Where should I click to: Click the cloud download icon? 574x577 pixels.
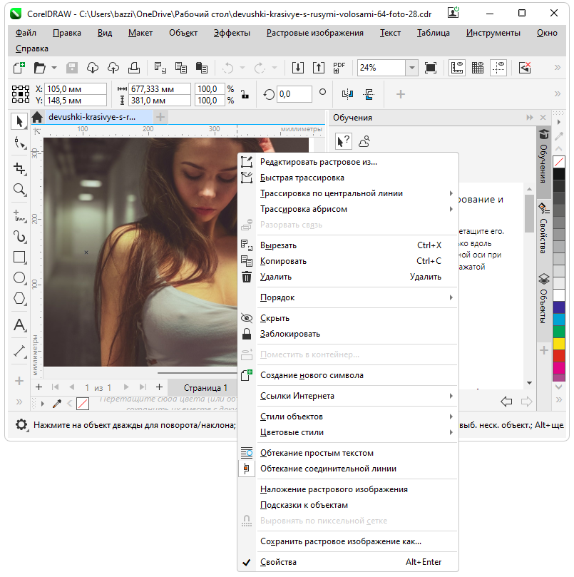coord(93,68)
